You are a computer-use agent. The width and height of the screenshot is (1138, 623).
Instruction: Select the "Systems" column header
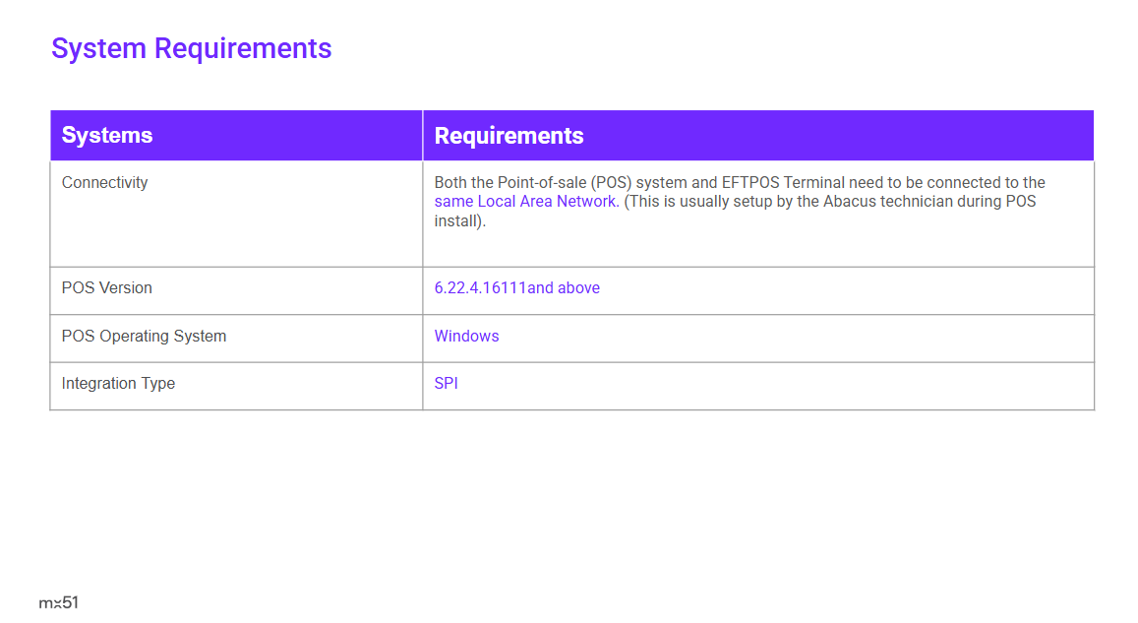coord(107,136)
